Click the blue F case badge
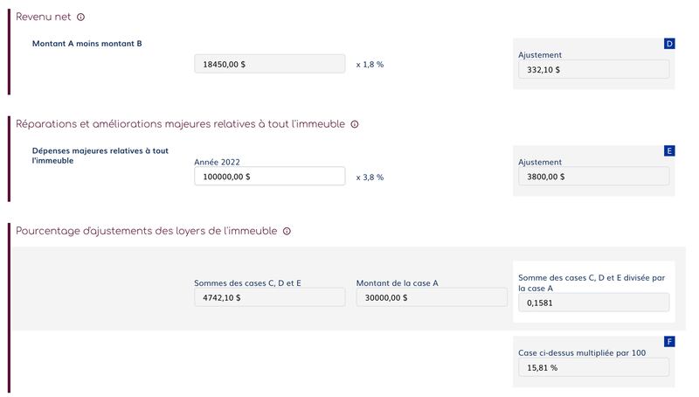This screenshot has height=397, width=699. (669, 342)
